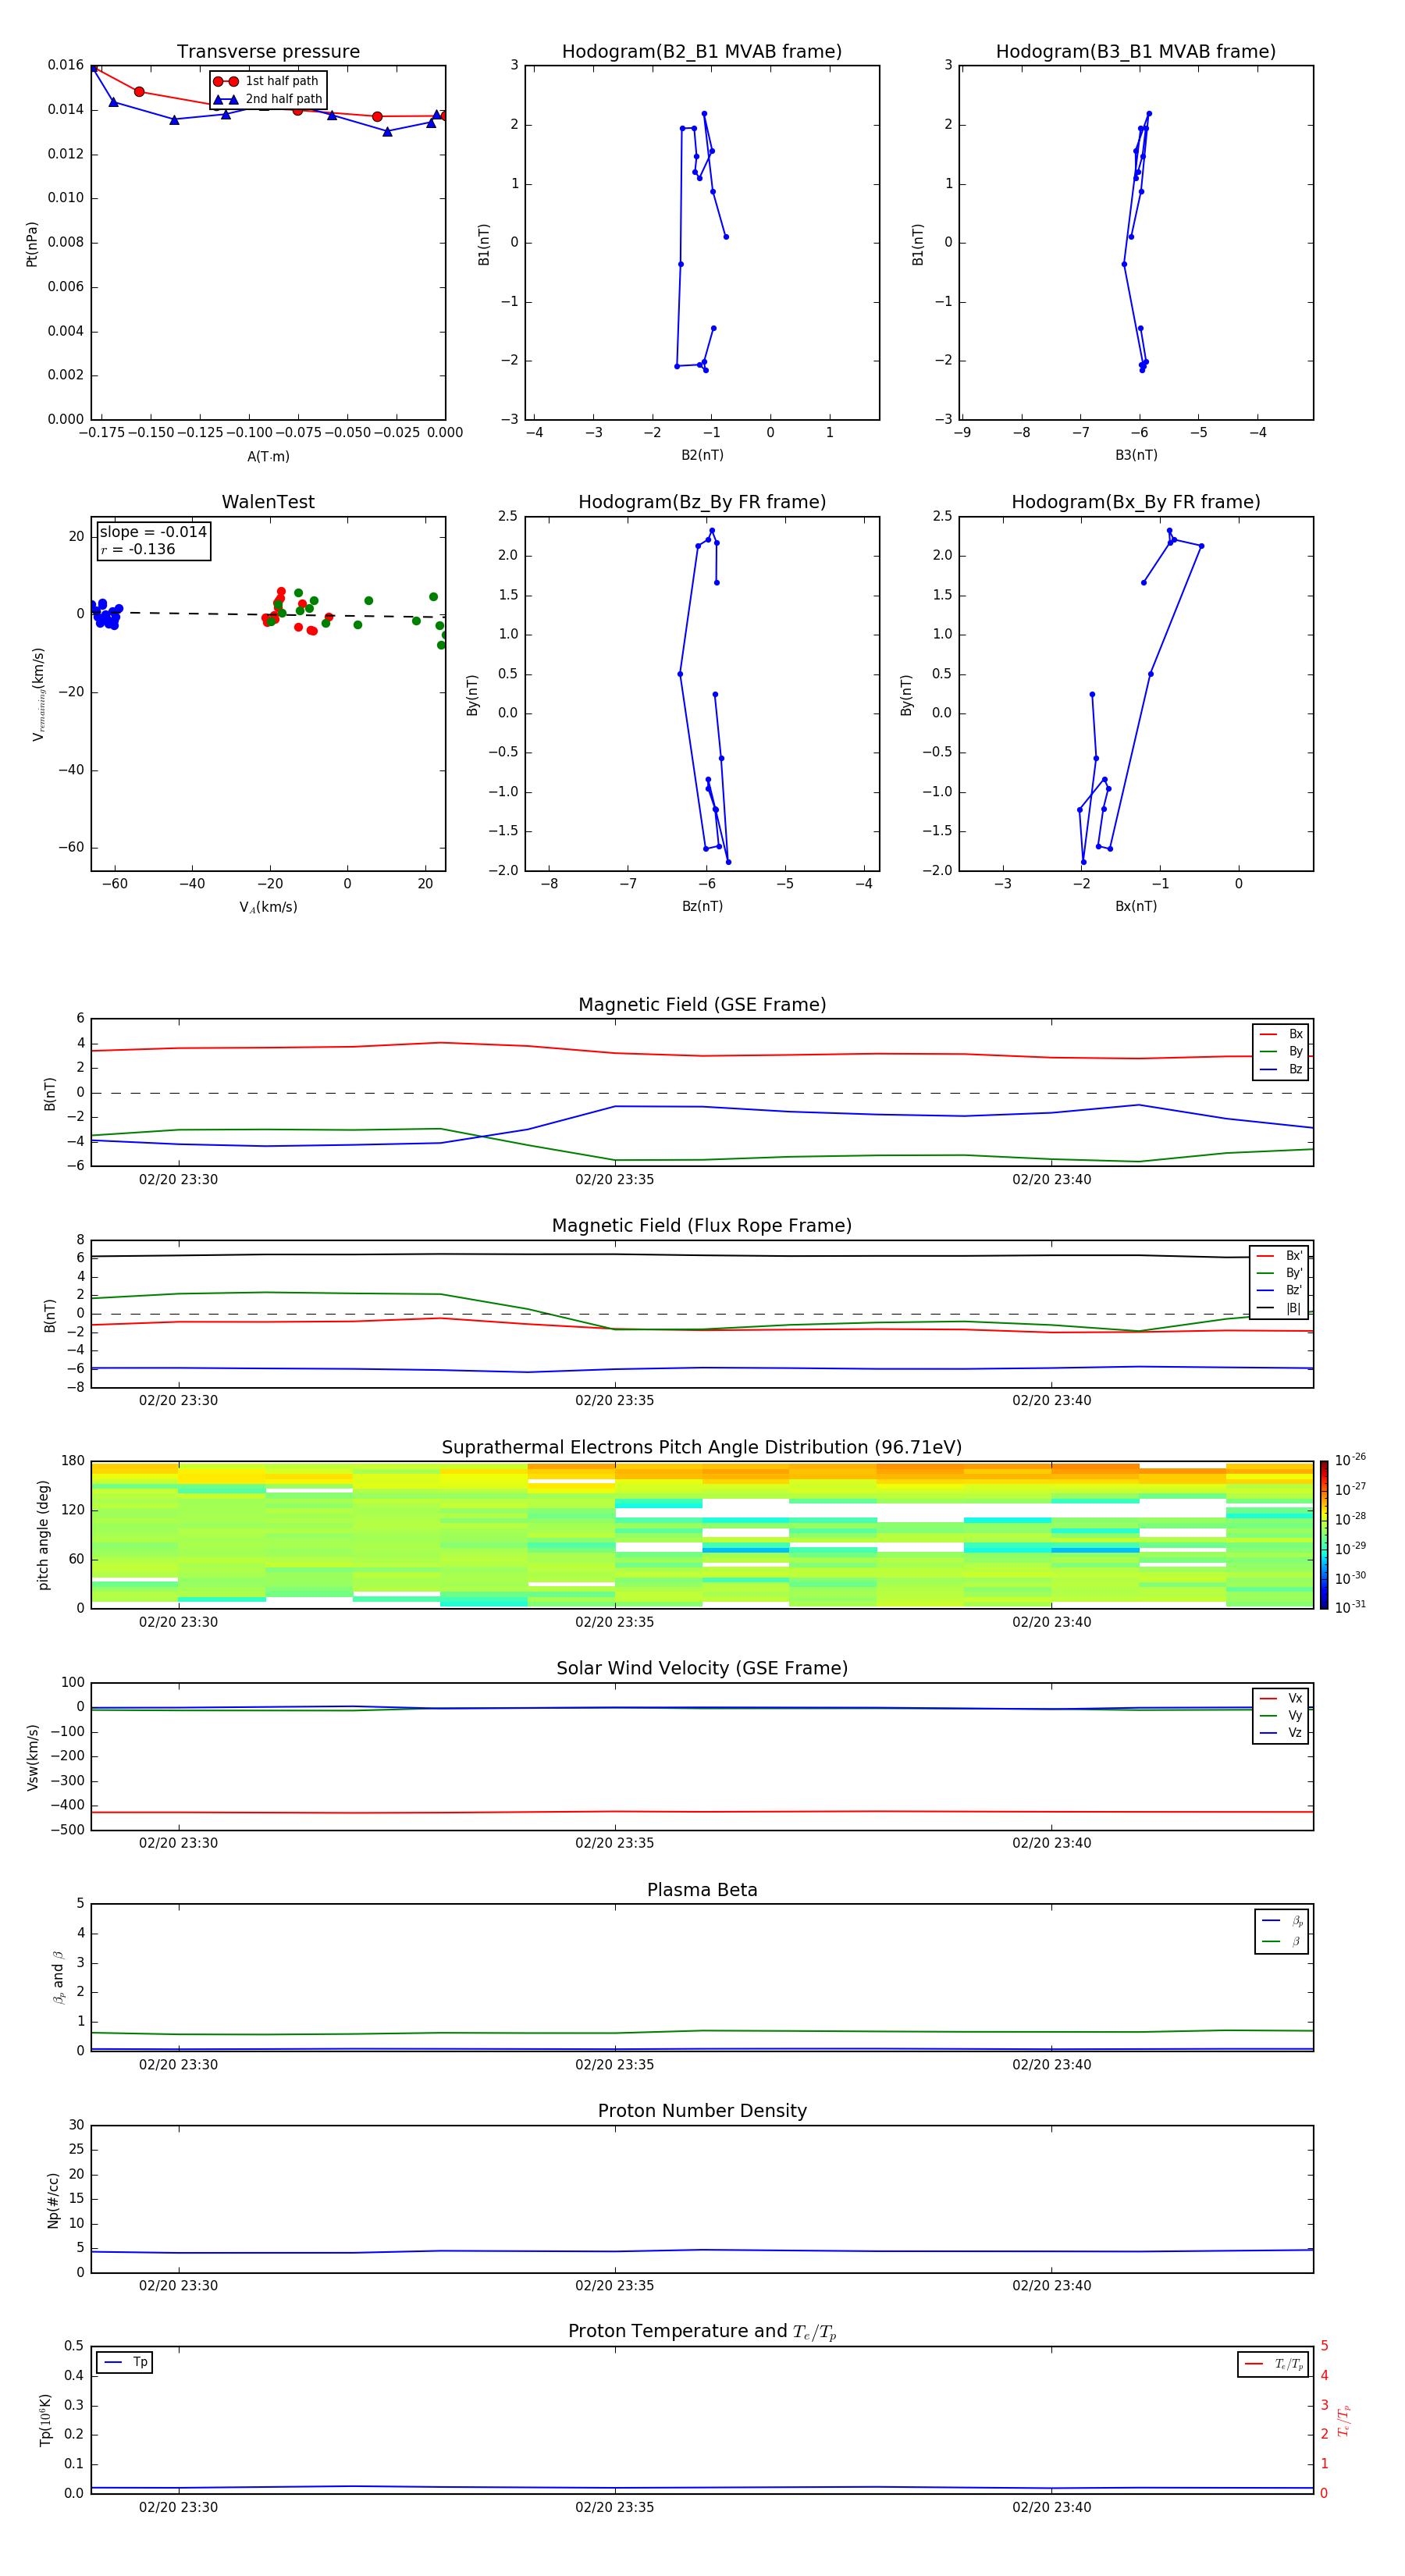Select the Suprathermal Electrons Pitch Angle Distribution title
The width and height of the screenshot is (1405, 2576).
(x=702, y=1447)
